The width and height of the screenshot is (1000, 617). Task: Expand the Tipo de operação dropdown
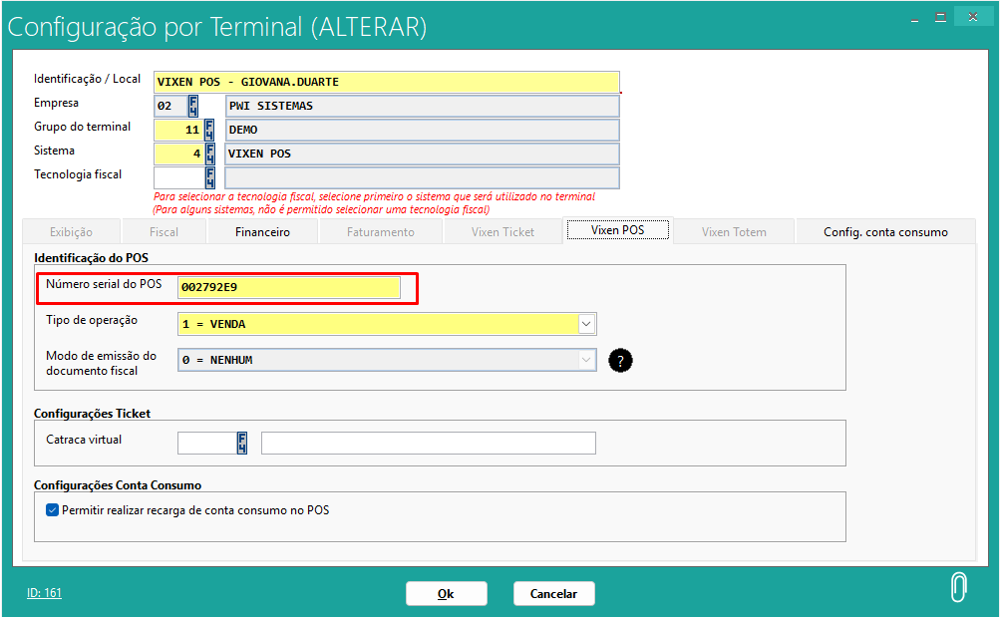[x=587, y=324]
